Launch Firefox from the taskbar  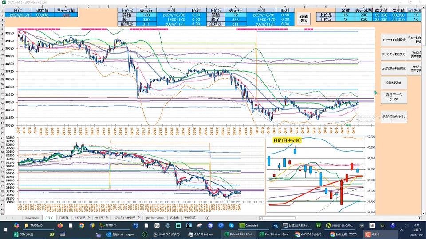pos(60,225)
